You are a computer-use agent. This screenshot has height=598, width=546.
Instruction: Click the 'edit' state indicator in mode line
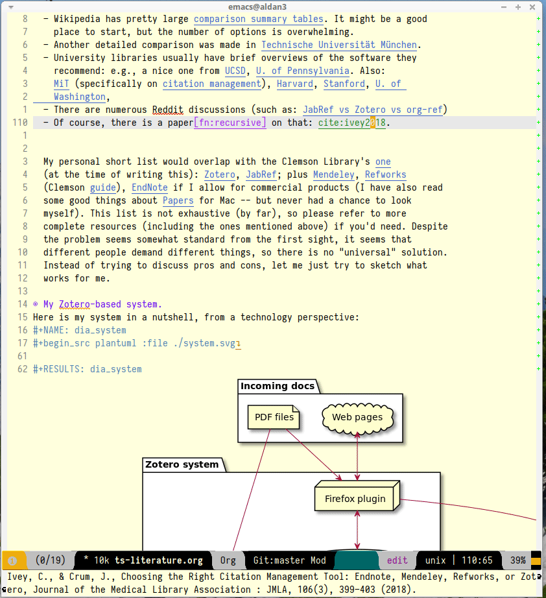point(398,560)
